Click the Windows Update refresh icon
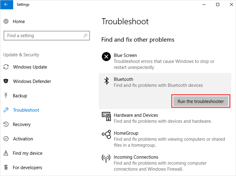The height and width of the screenshot is (176, 236). [6, 67]
